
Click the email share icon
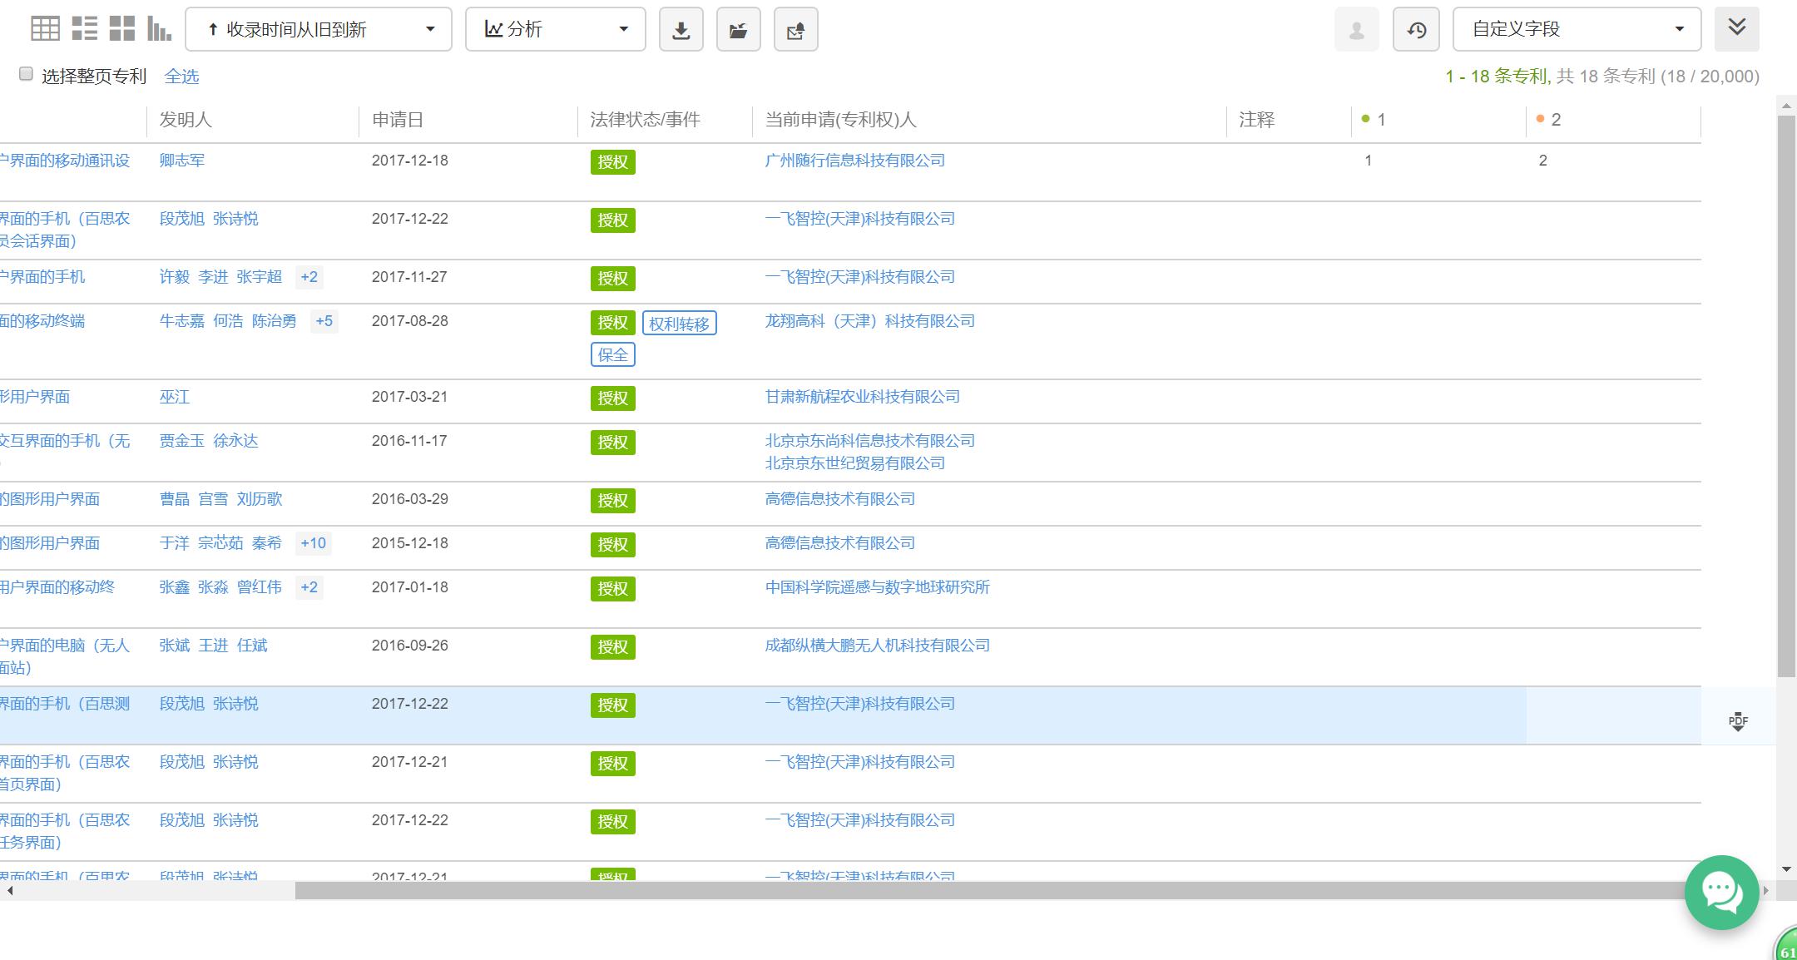click(795, 30)
